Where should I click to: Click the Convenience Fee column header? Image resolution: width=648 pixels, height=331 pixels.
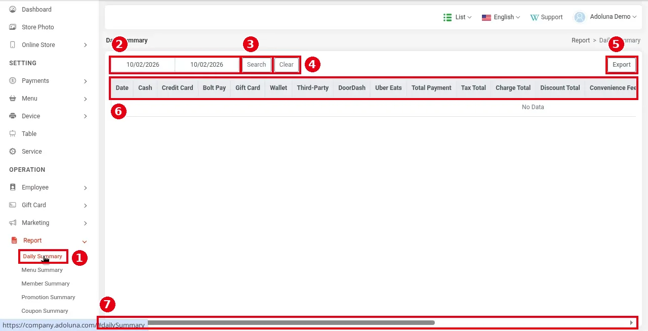click(x=612, y=88)
